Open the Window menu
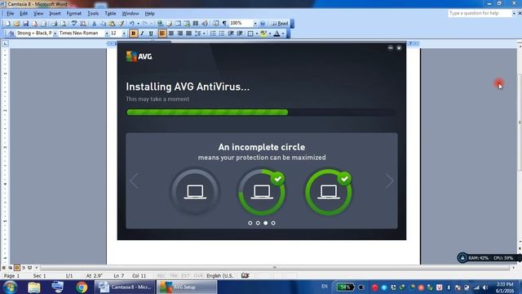 [130, 13]
